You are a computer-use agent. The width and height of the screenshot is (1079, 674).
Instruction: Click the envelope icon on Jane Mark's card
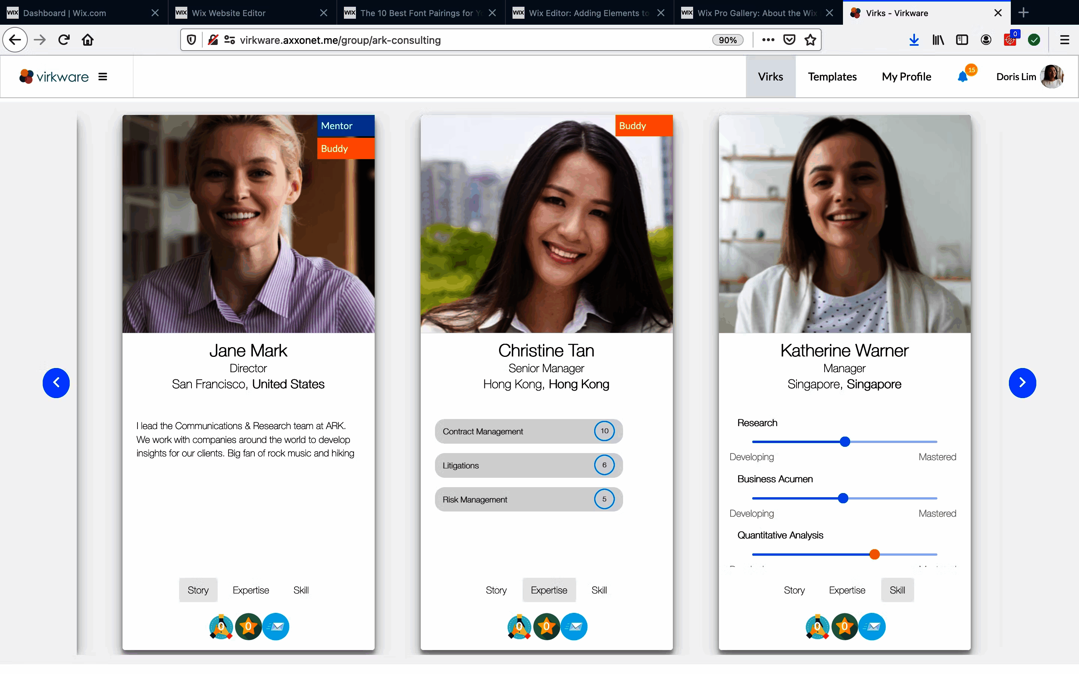point(276,627)
